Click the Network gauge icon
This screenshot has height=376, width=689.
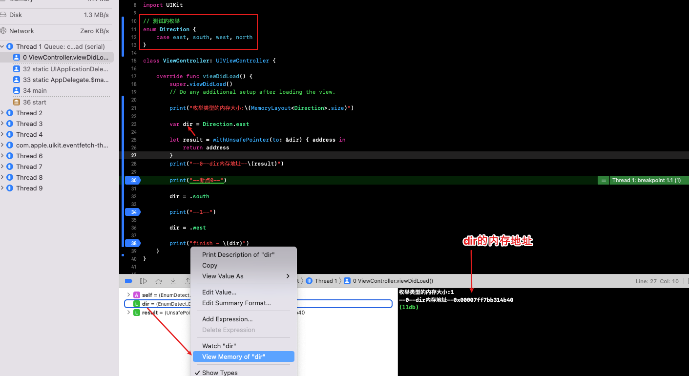3,31
